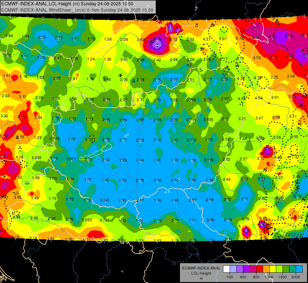Click the wind shear value 4.48
The image size is (308, 283).
tap(17, 217)
